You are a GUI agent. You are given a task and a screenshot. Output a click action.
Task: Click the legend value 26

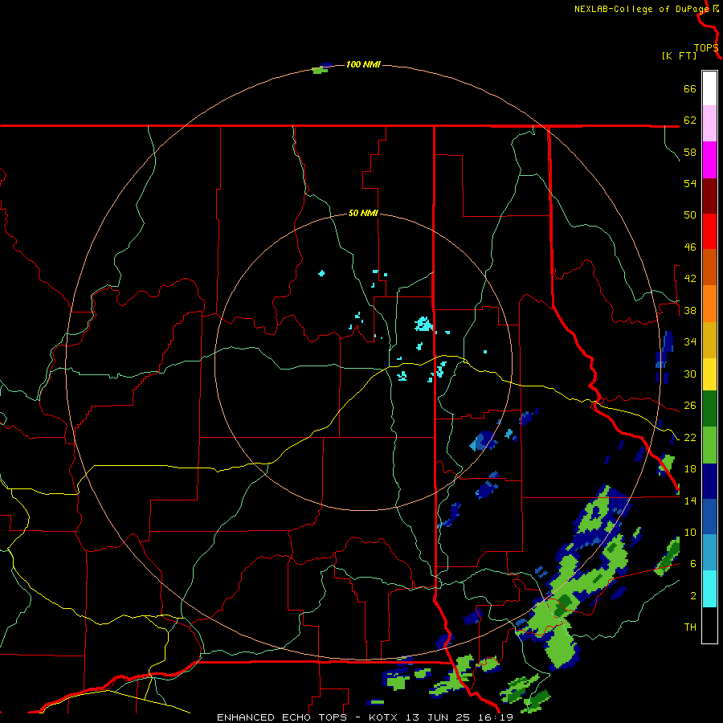690,406
